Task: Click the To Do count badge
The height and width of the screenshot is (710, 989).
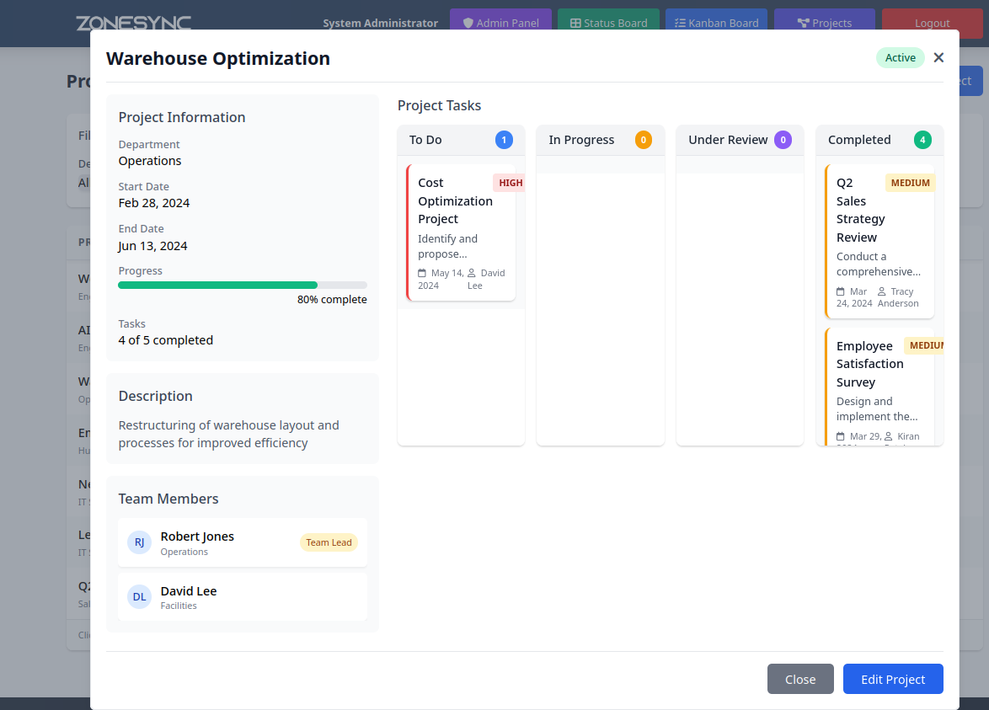Action: [x=504, y=140]
